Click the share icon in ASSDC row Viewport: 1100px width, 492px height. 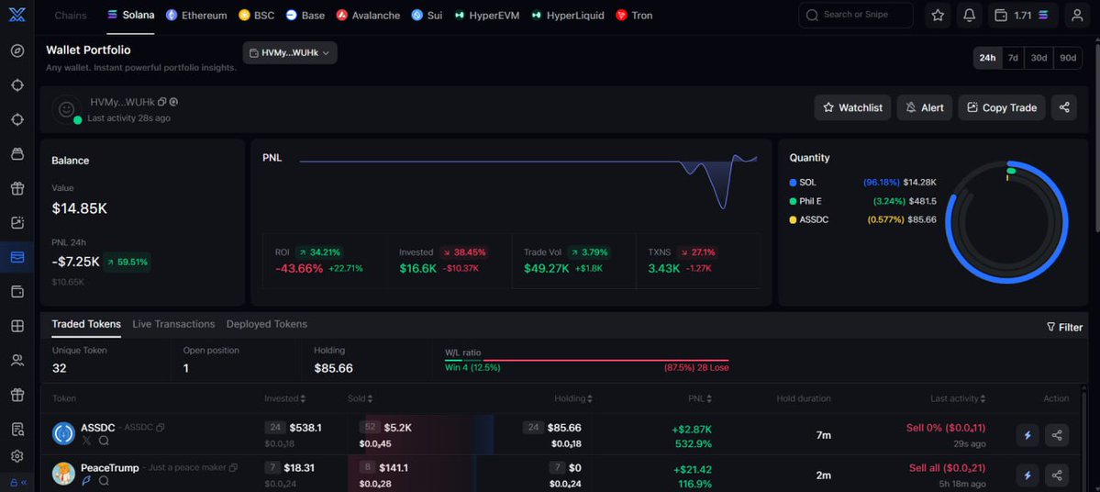pos(1057,435)
